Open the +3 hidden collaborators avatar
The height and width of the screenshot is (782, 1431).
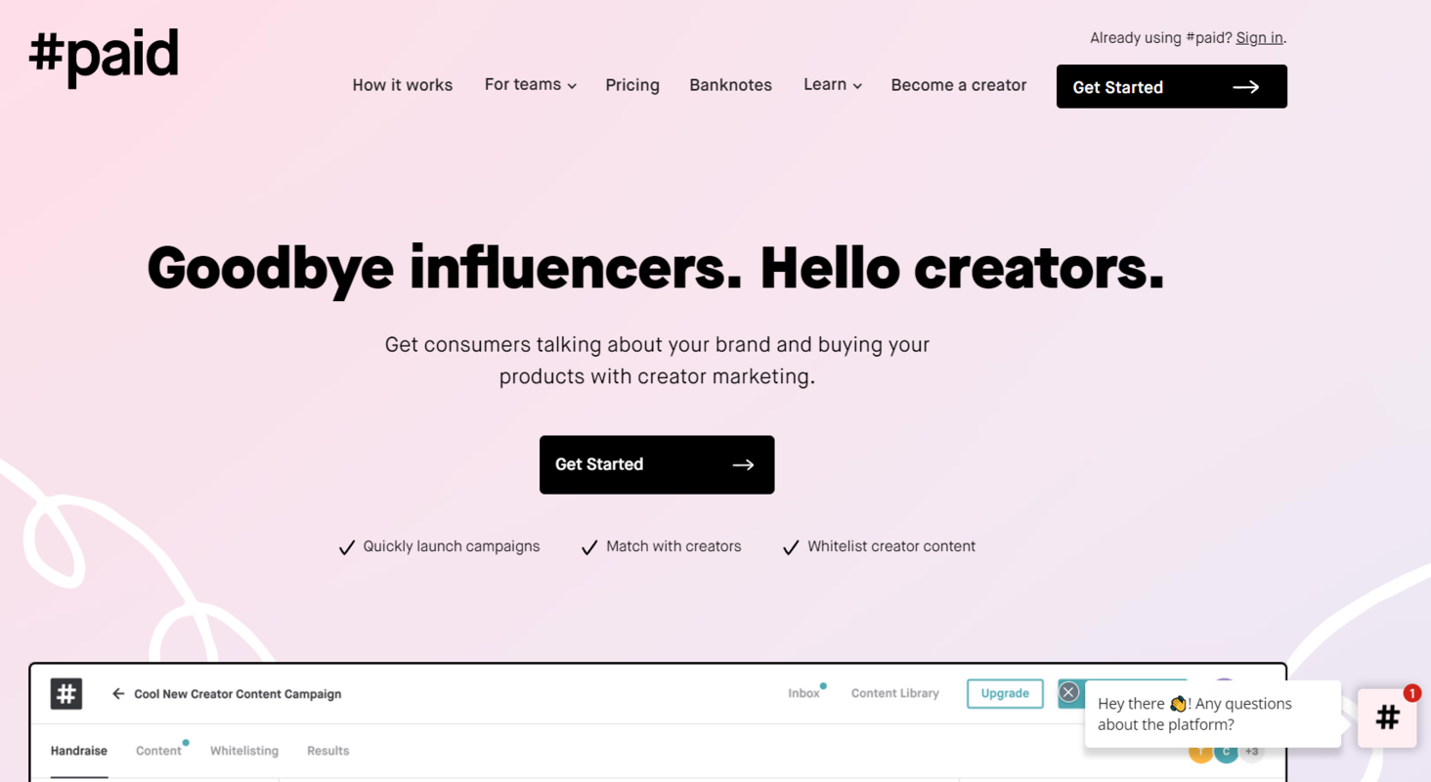pos(1251,751)
